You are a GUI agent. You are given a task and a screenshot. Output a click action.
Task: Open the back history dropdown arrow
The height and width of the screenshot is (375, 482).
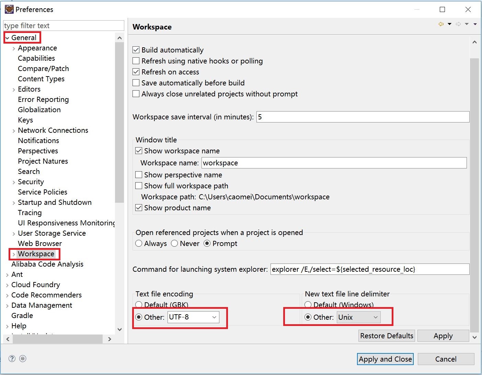pyautogui.click(x=449, y=24)
